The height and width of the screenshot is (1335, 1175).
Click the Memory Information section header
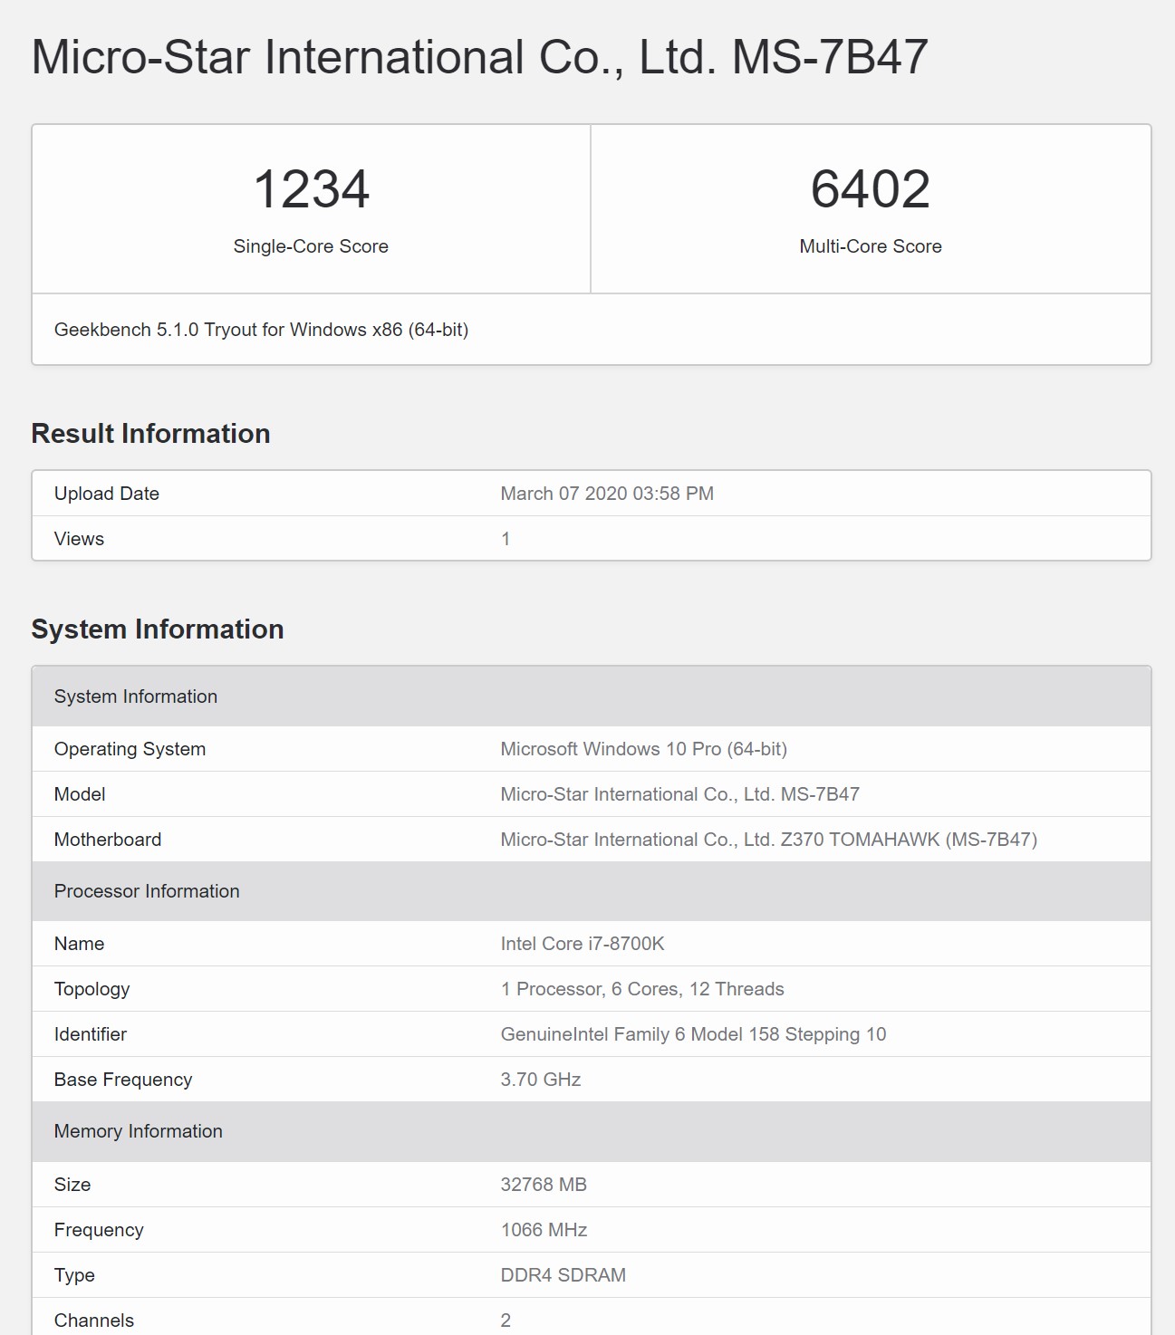pyautogui.click(x=592, y=1131)
